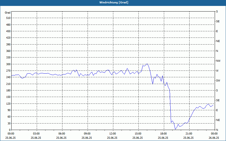The width and height of the screenshot is (226, 141).
Task: Click the 25.06.25 date below 12:00
Action: [112, 138]
